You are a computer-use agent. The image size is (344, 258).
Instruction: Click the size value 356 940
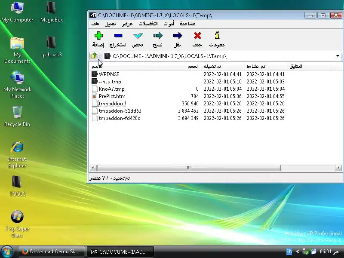point(190,104)
